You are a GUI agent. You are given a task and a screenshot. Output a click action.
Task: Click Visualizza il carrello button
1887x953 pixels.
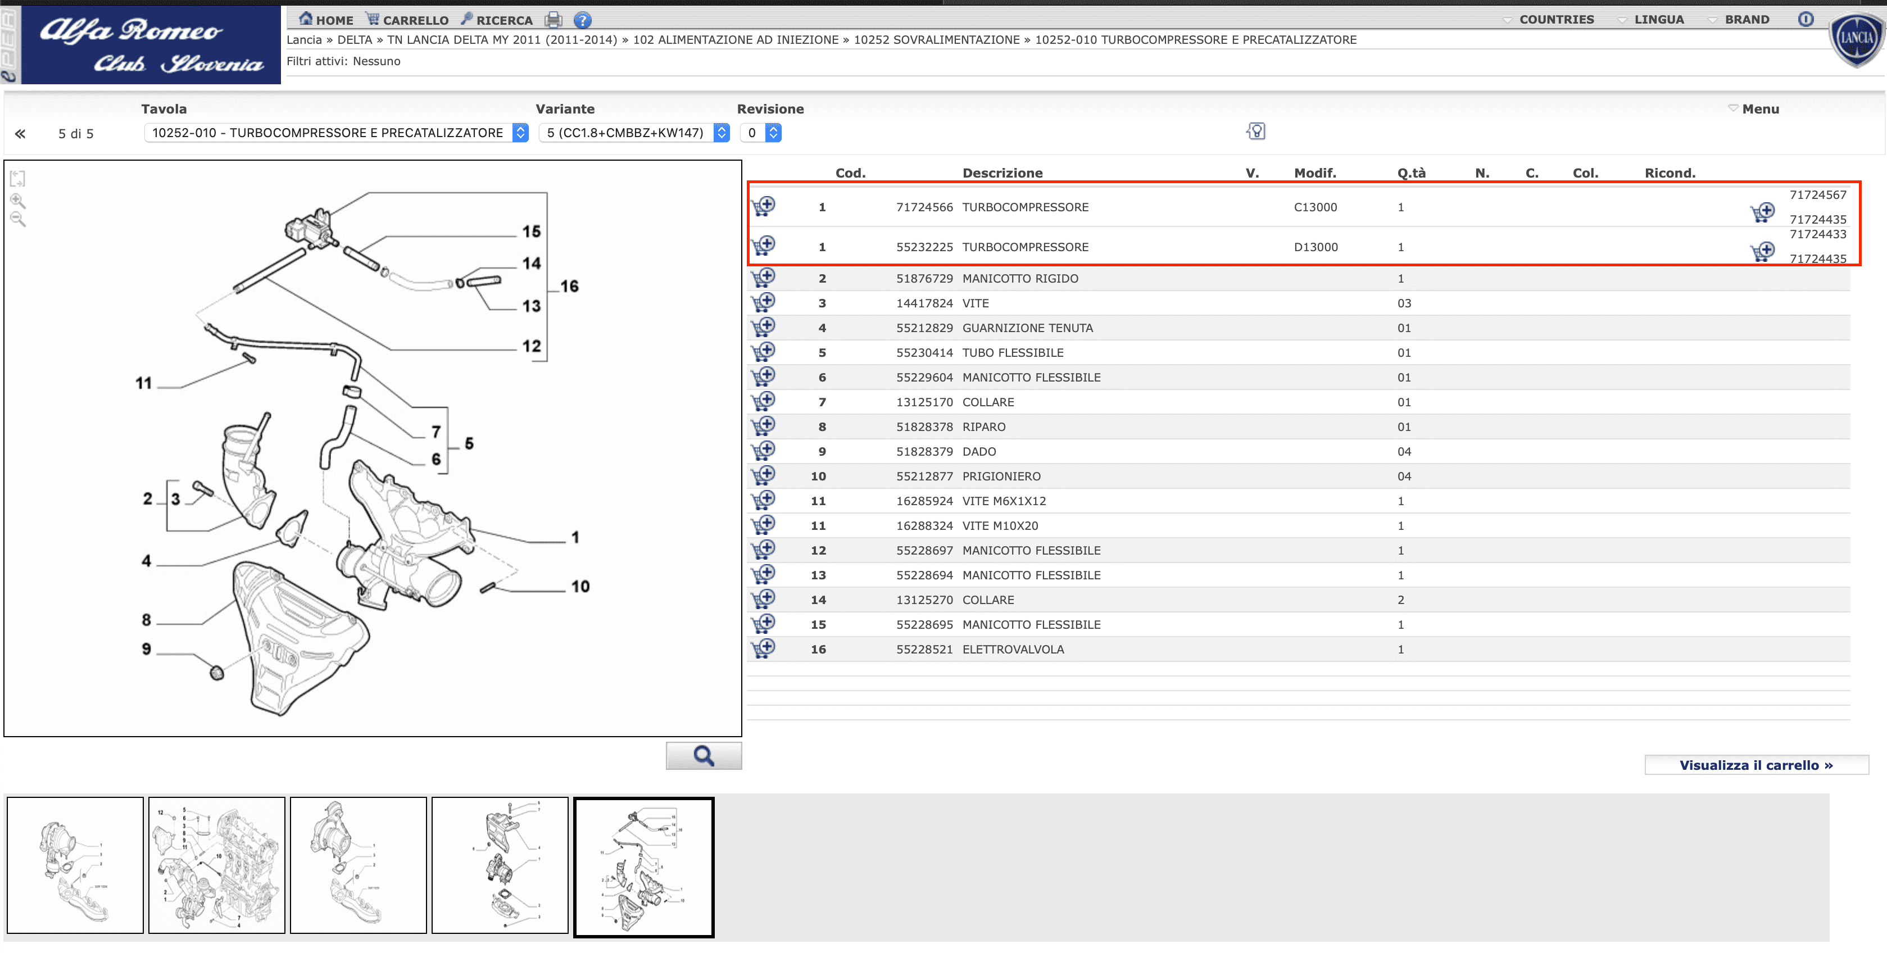(x=1756, y=765)
